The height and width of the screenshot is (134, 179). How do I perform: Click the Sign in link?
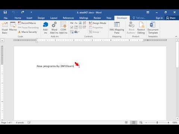click(x=159, y=18)
